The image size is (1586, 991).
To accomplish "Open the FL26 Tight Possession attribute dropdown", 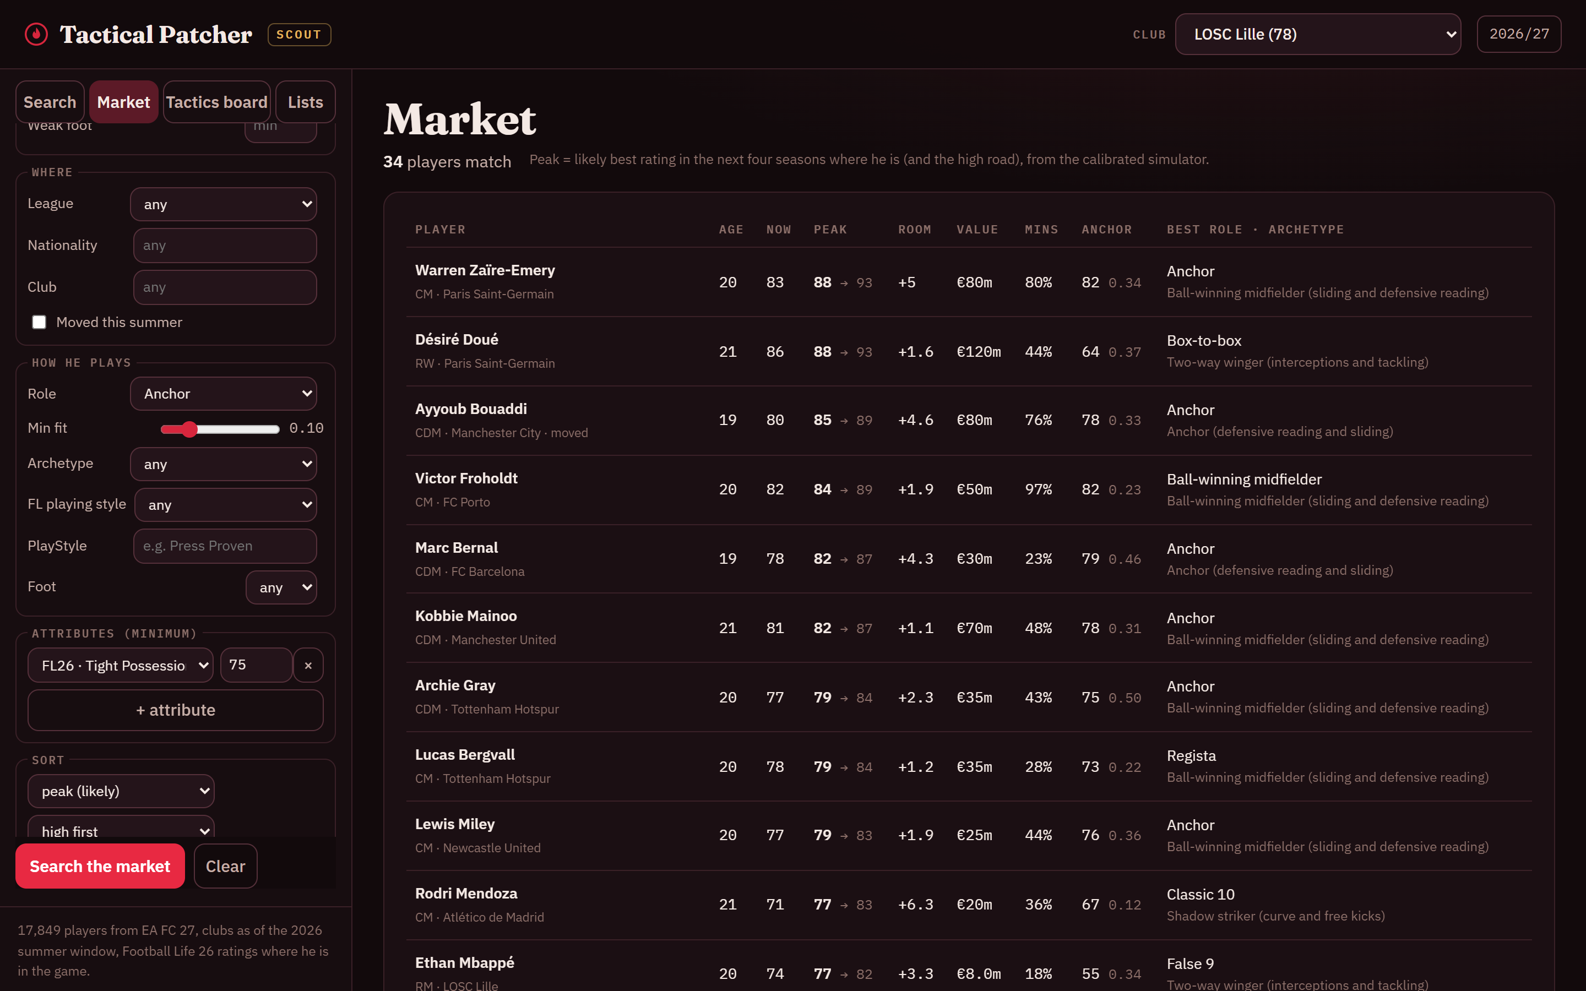I will (x=121, y=665).
